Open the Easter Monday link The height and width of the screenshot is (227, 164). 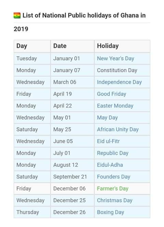[x=115, y=106]
